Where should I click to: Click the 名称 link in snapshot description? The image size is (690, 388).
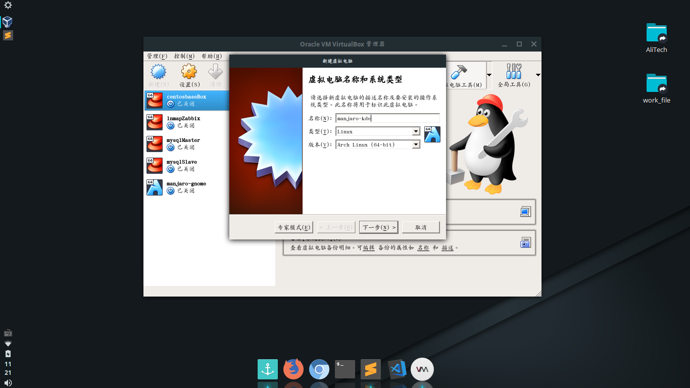pyautogui.click(x=423, y=248)
